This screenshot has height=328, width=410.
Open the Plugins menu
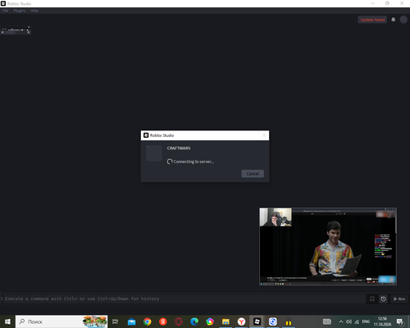tap(20, 11)
